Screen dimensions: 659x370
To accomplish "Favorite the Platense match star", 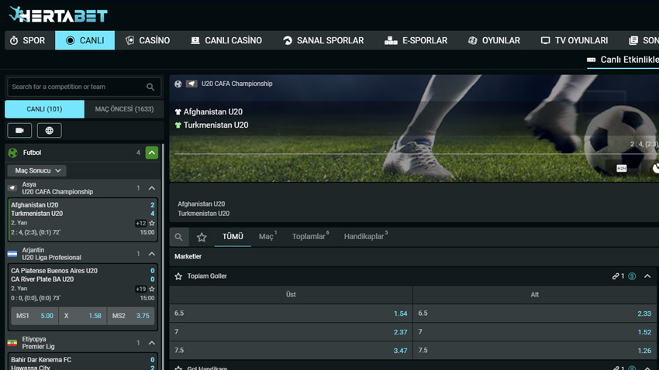I will click(152, 289).
